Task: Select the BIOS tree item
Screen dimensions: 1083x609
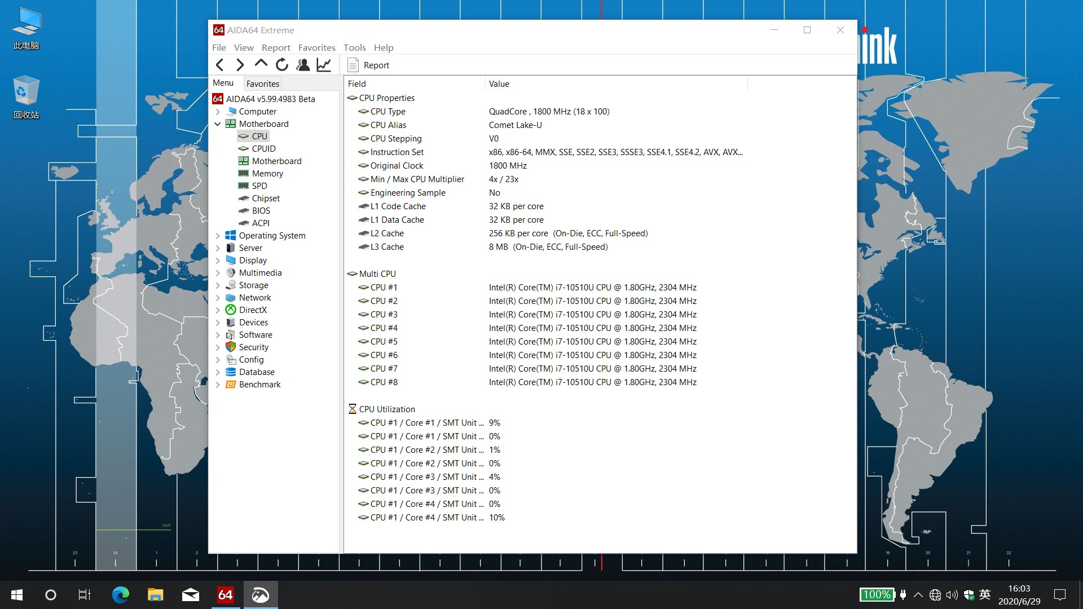Action: [261, 211]
